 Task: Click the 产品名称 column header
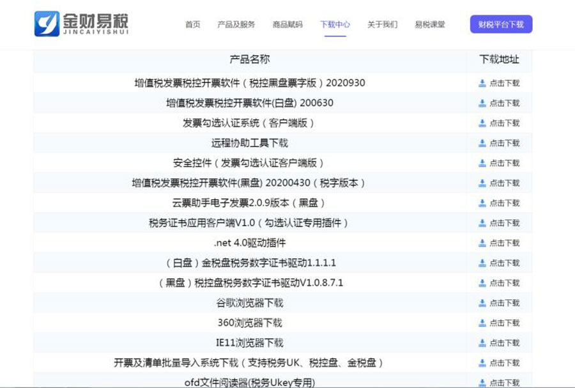click(250, 59)
